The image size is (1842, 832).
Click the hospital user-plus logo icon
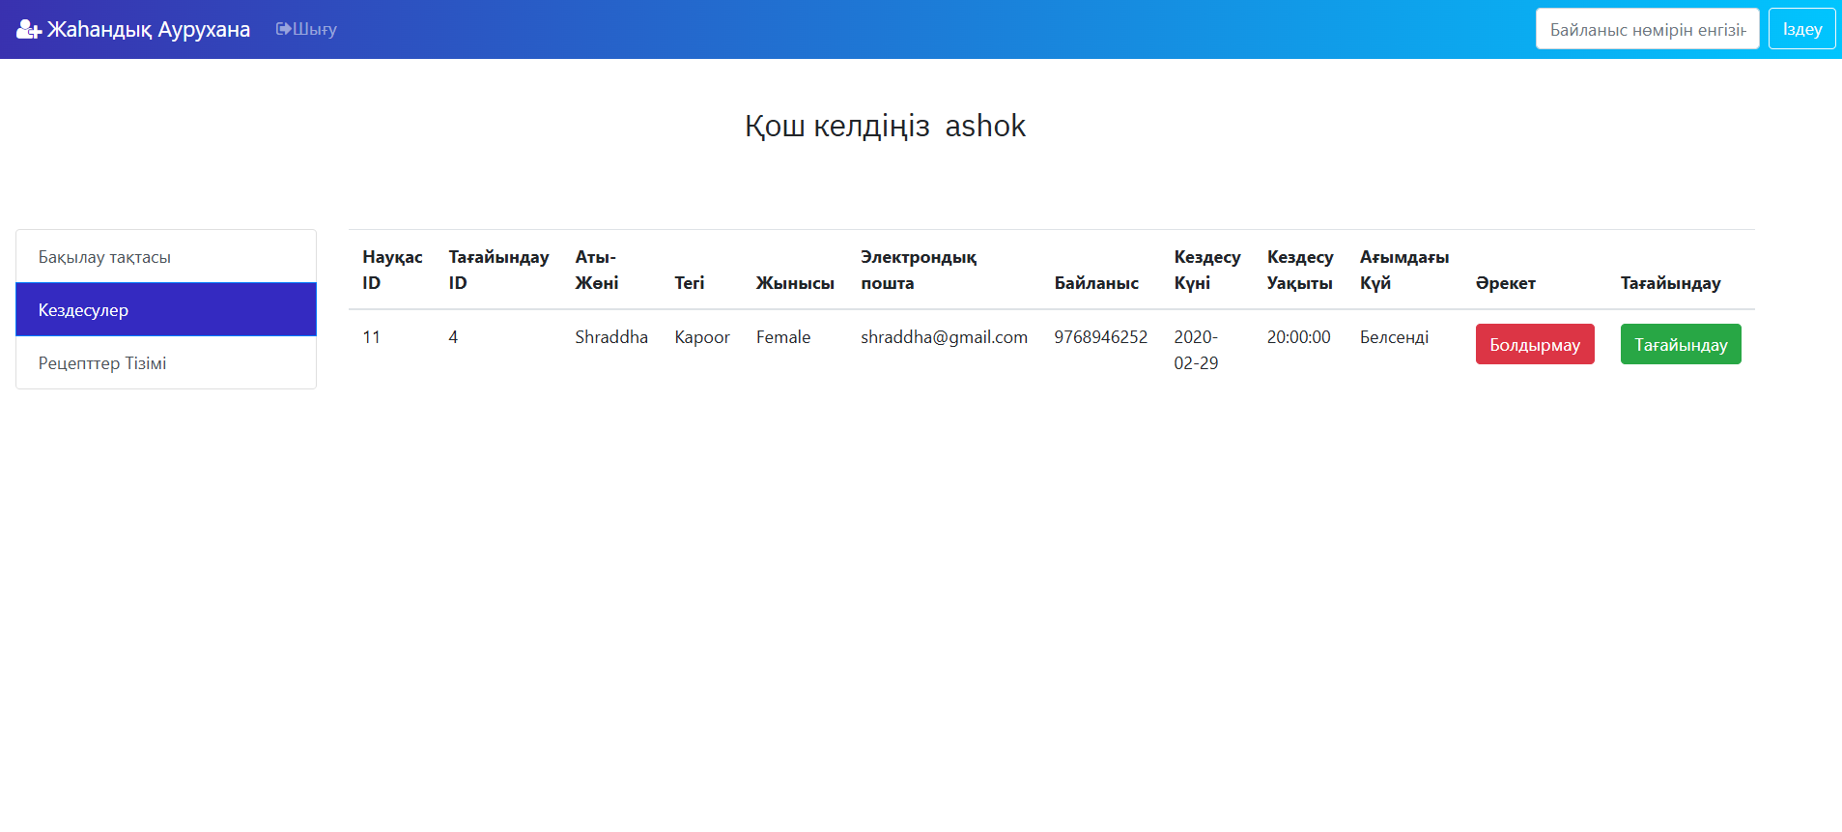pyautogui.click(x=29, y=30)
